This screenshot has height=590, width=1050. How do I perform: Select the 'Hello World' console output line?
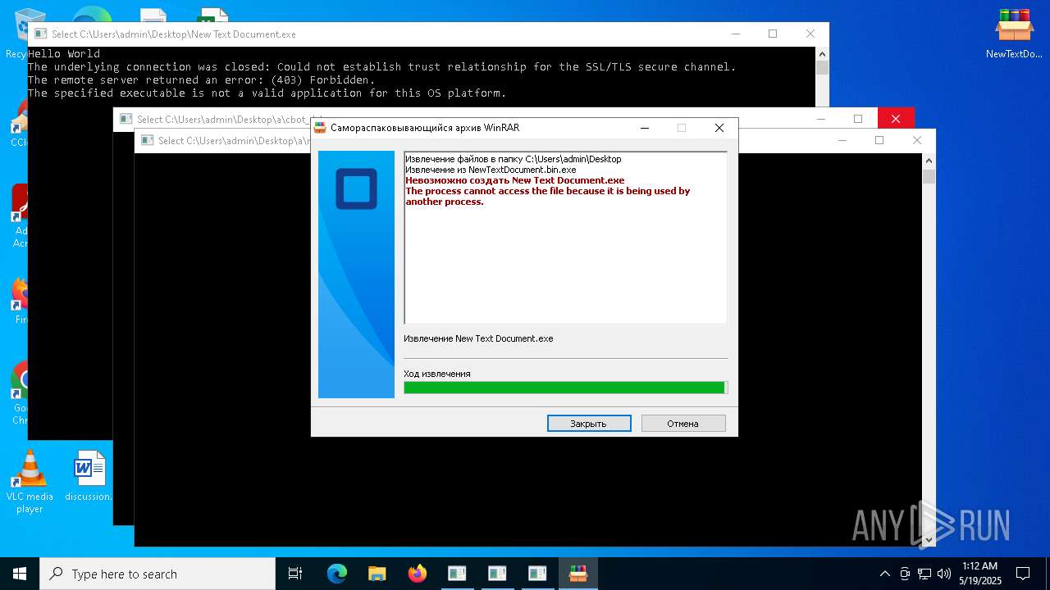click(x=64, y=54)
